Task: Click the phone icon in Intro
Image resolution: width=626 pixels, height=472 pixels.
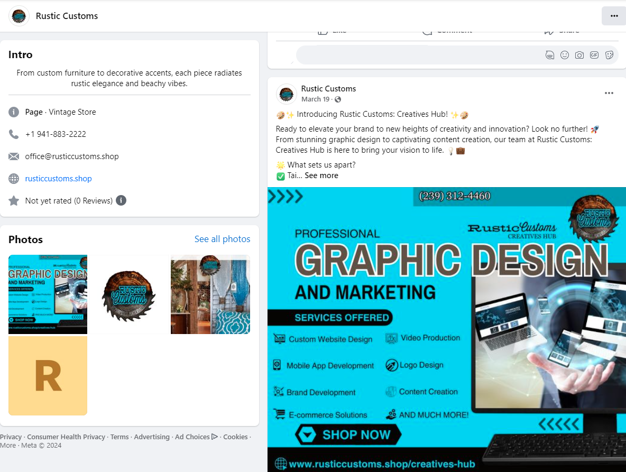Action: tap(14, 134)
